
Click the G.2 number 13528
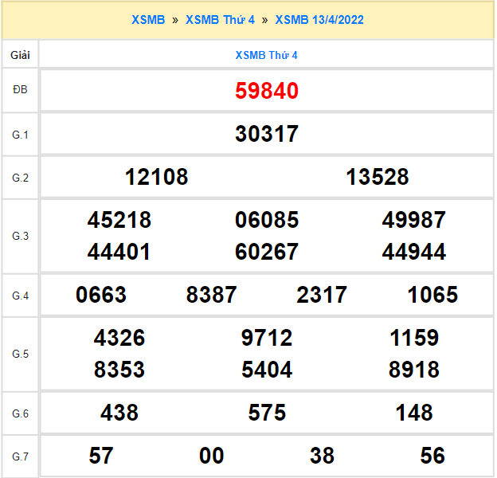(377, 177)
